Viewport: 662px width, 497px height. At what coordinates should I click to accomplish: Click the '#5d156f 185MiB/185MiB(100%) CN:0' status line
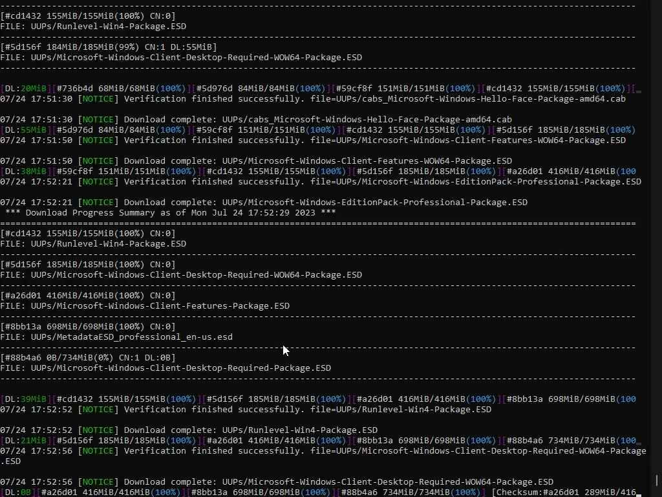[x=88, y=265]
